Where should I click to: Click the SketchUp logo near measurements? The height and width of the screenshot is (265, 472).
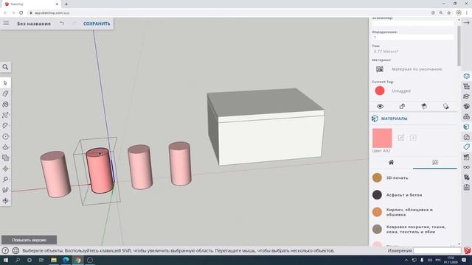click(x=467, y=250)
